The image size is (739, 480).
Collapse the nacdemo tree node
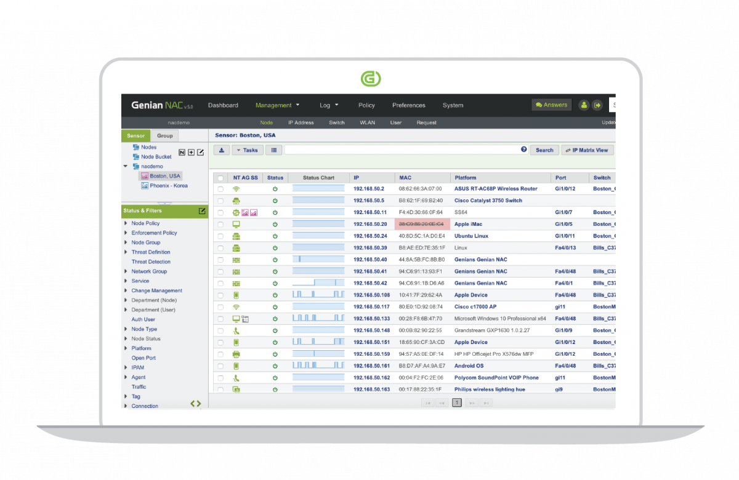click(x=126, y=166)
